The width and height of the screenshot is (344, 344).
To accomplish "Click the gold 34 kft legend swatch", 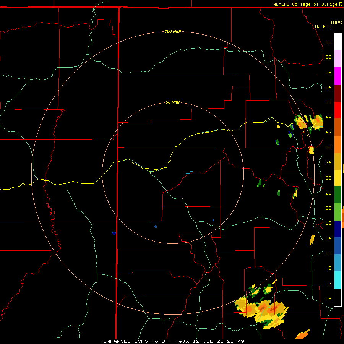I will pos(338,162).
